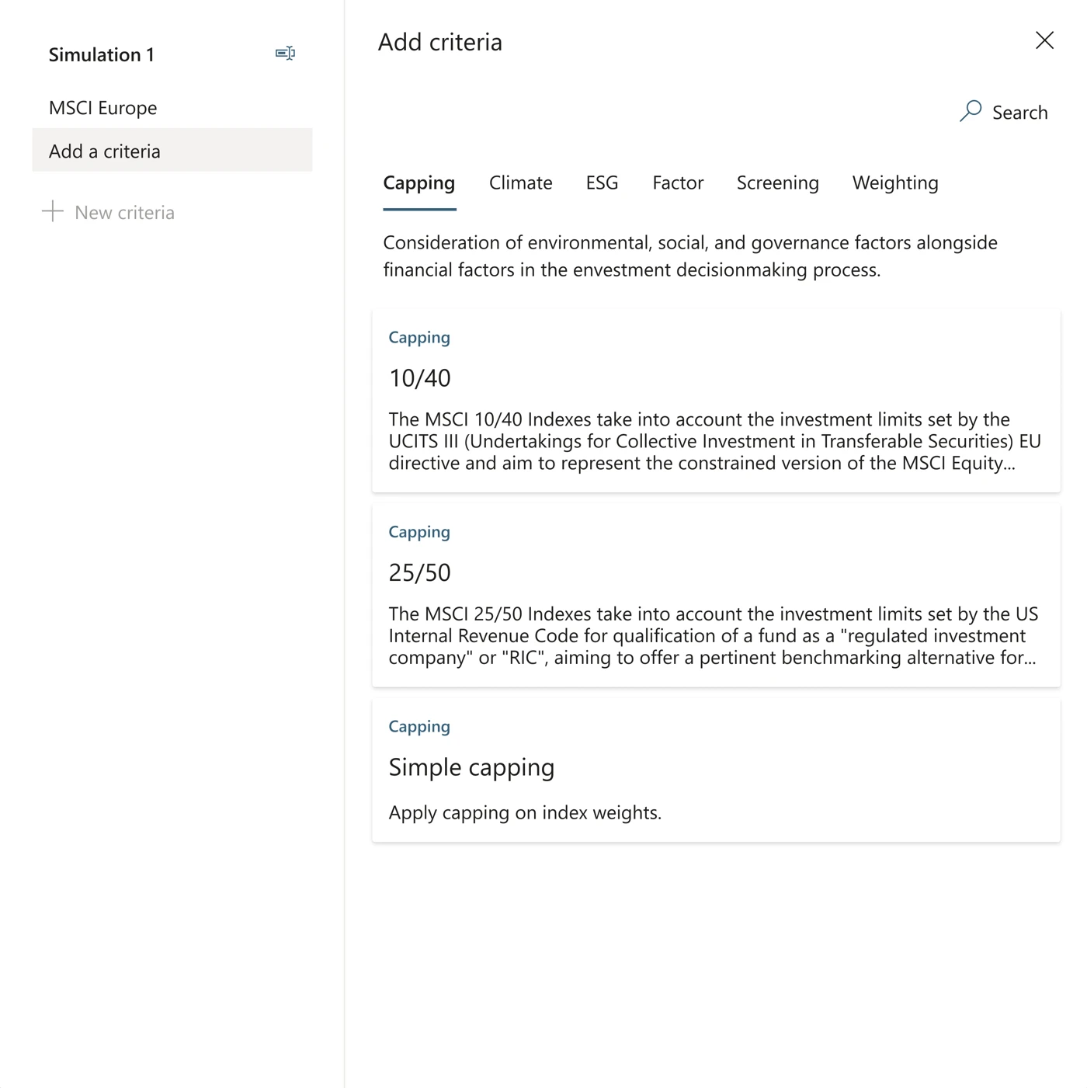The image size is (1087, 1088).
Task: Click the Capping category label above 10/40
Action: (x=419, y=337)
